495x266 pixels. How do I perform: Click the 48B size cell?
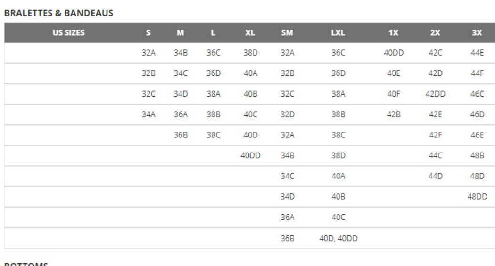[477, 156]
